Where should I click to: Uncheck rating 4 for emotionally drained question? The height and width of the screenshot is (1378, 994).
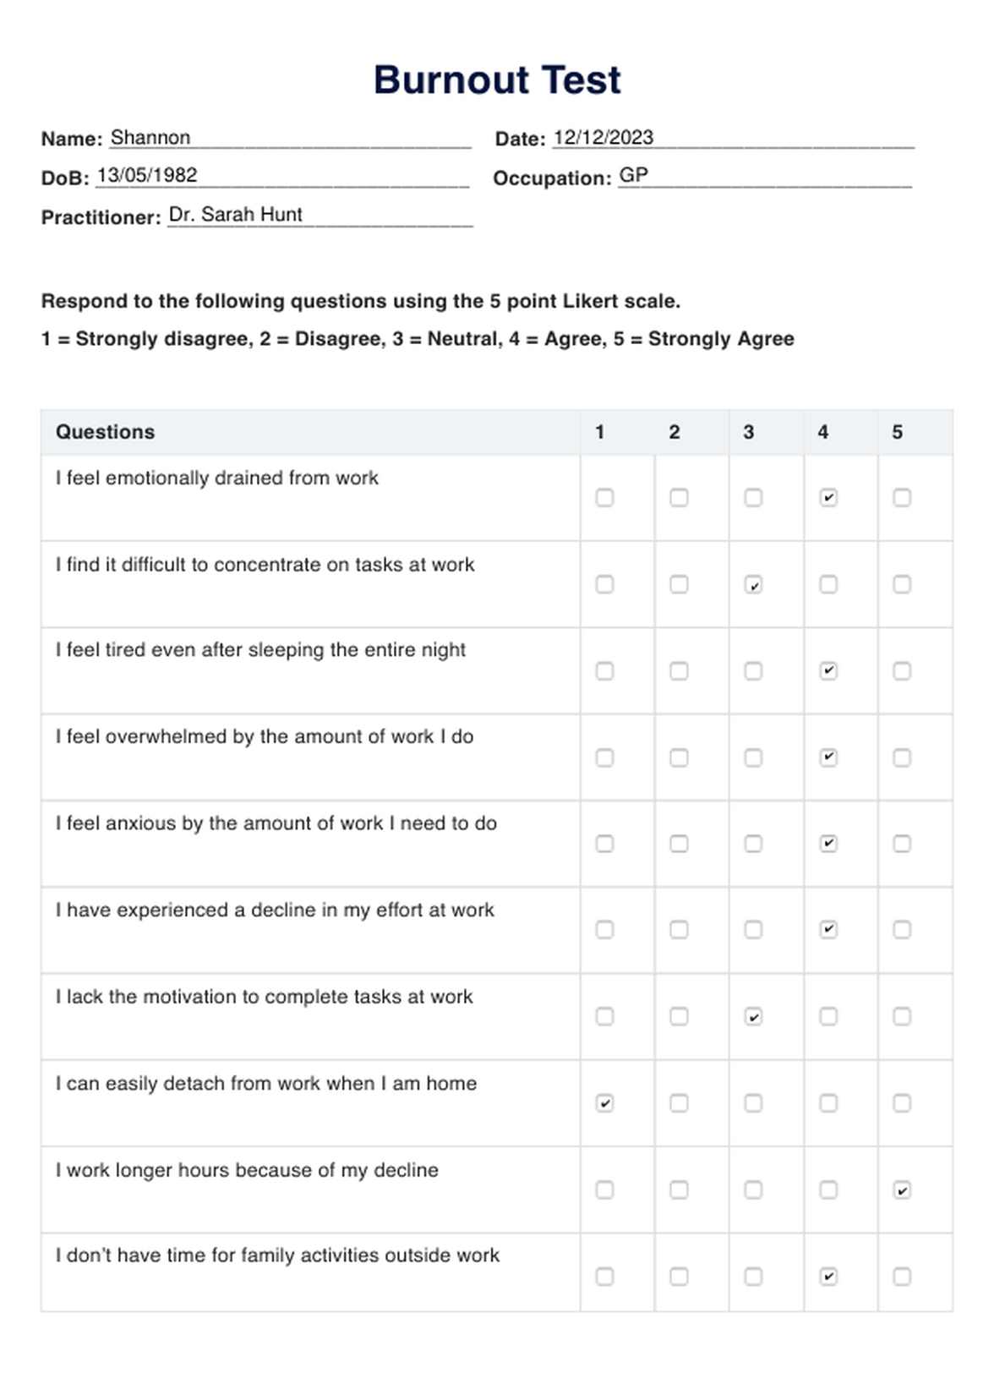click(x=828, y=498)
